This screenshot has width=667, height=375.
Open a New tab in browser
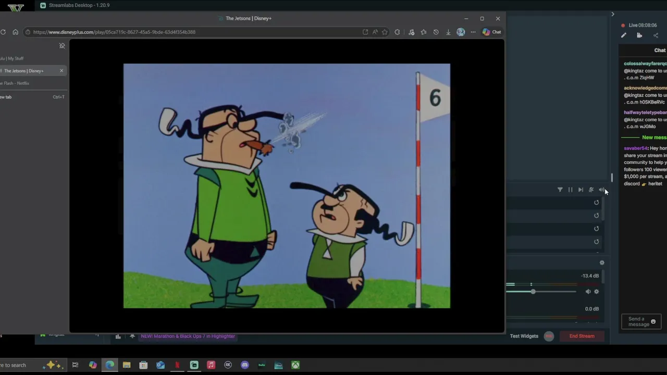(x=33, y=97)
